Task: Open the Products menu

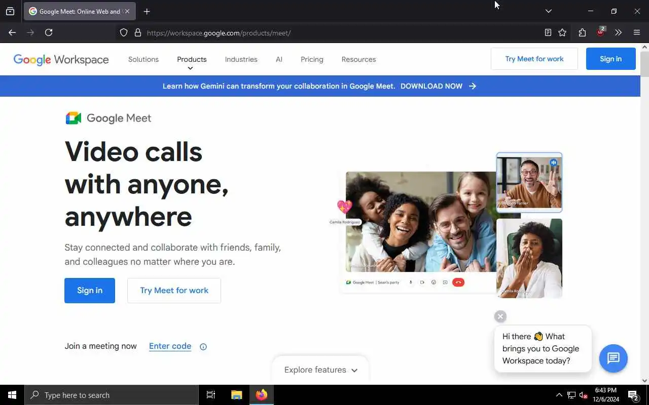Action: [x=192, y=59]
